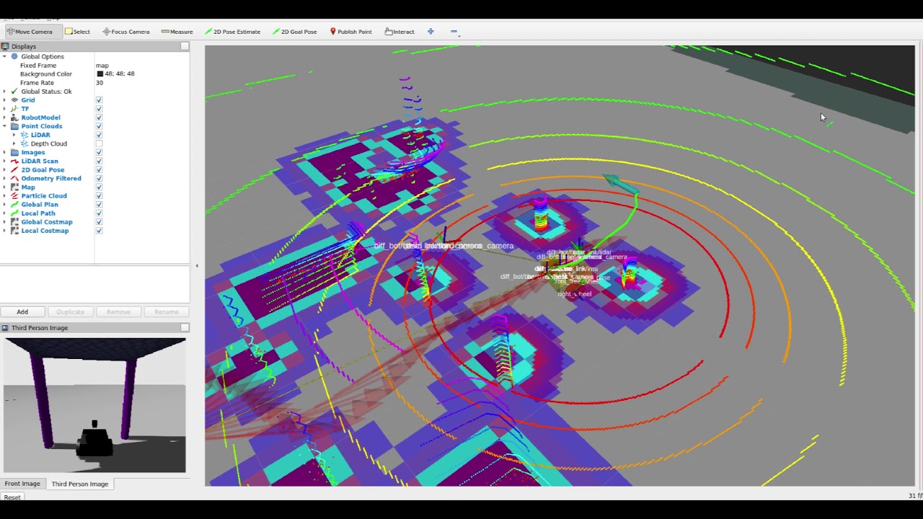Click the Add display button
The height and width of the screenshot is (519, 923).
(x=22, y=312)
